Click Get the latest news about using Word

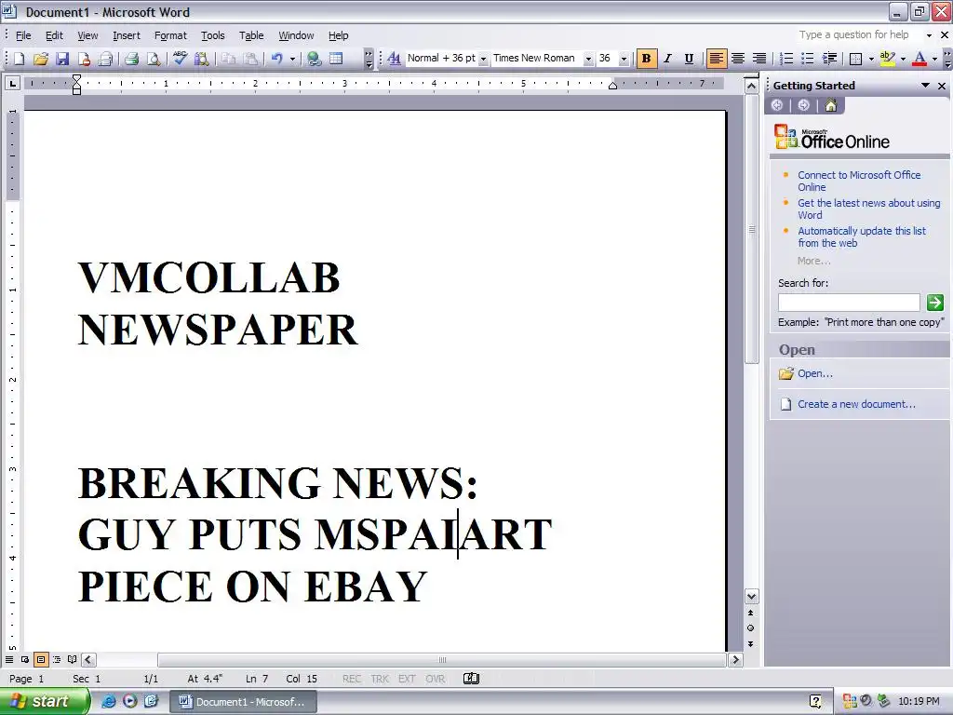tap(868, 209)
